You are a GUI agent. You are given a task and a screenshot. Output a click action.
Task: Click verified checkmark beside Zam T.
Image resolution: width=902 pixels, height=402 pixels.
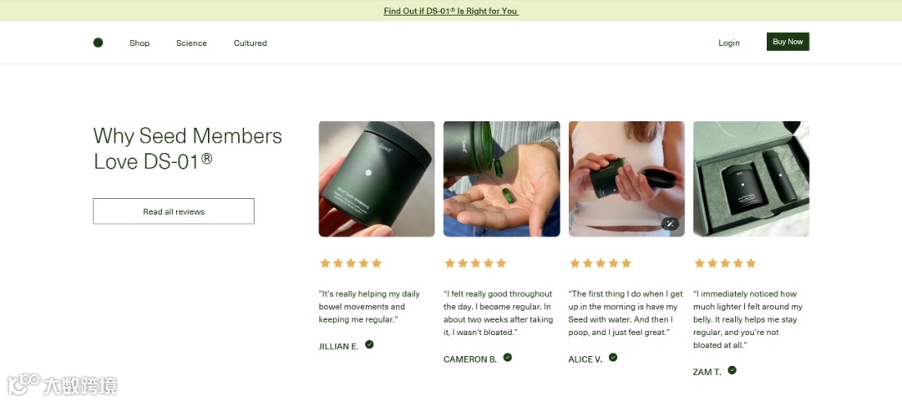pyautogui.click(x=732, y=370)
